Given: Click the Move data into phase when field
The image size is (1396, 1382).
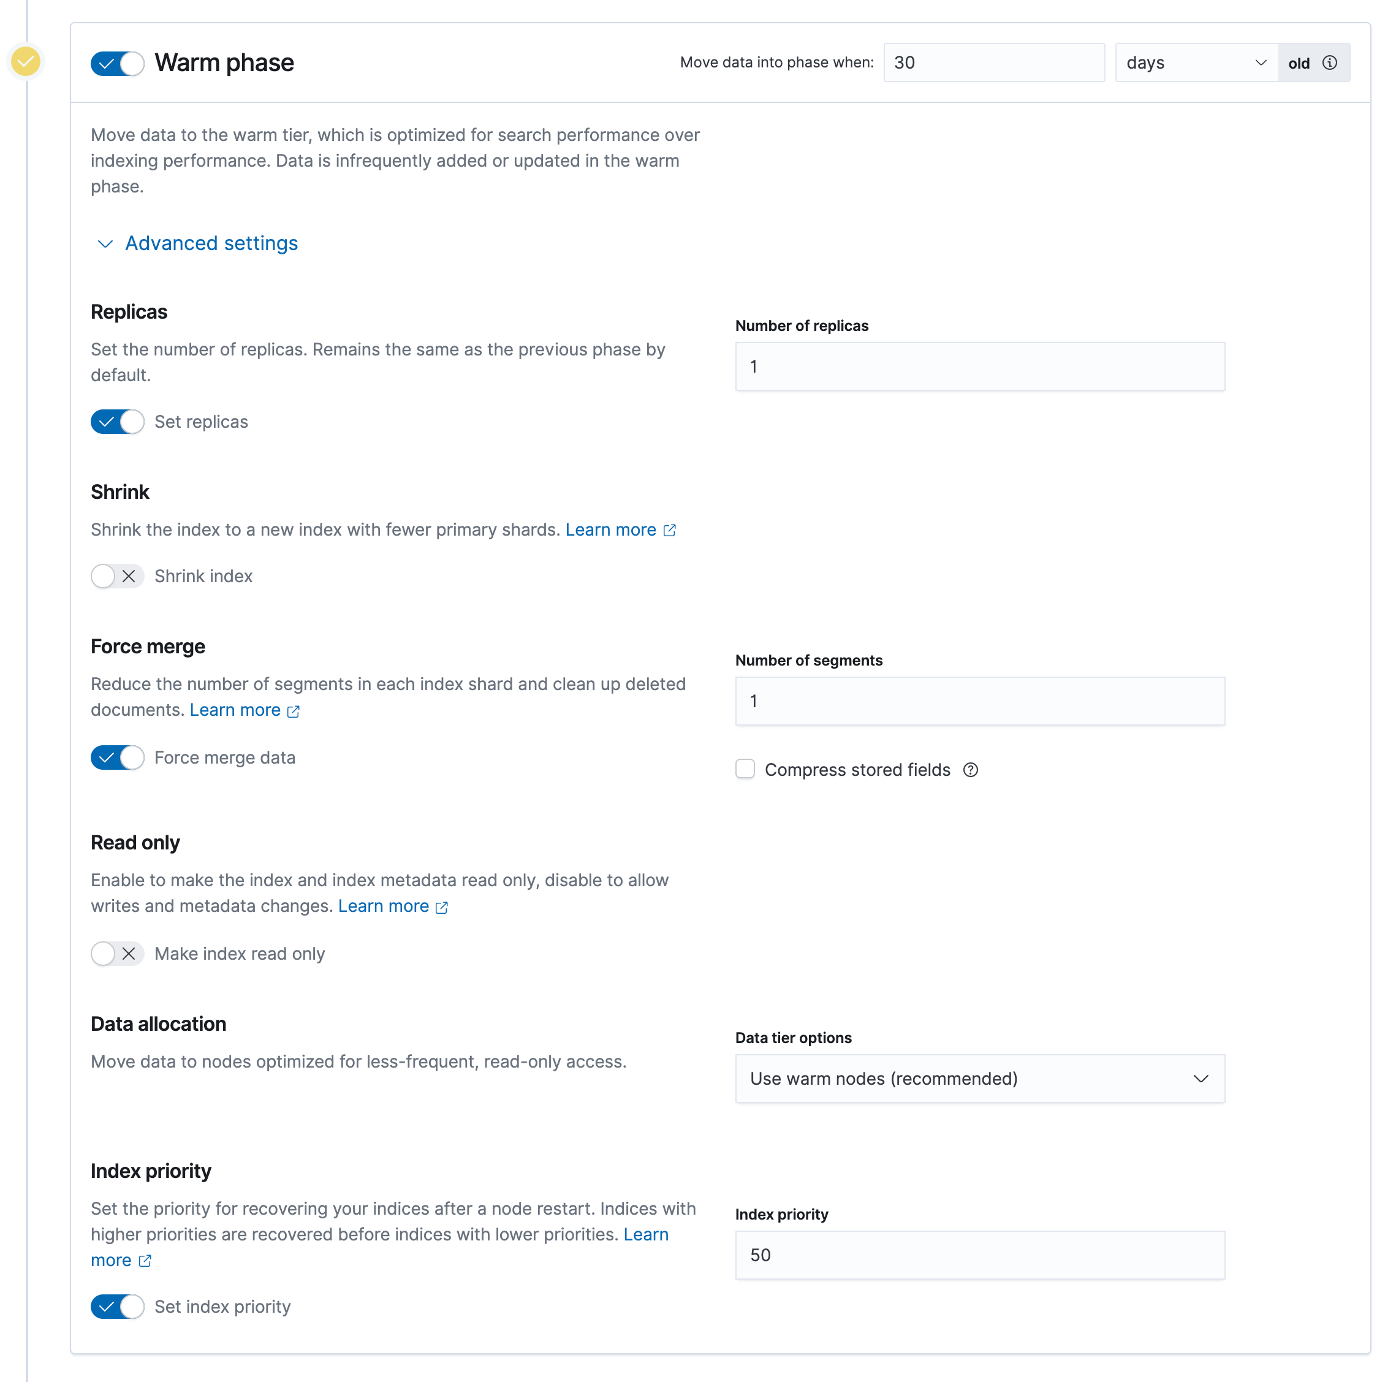Looking at the screenshot, I should point(993,62).
